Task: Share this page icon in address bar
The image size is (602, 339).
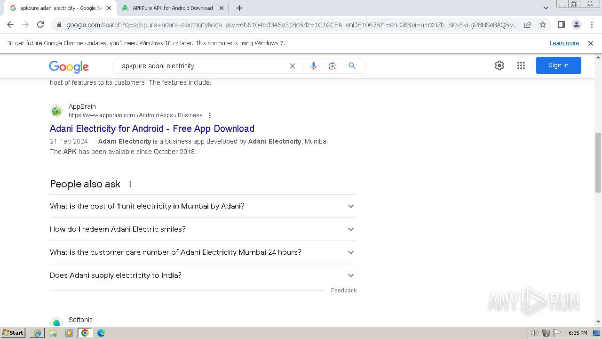Action: click(528, 25)
